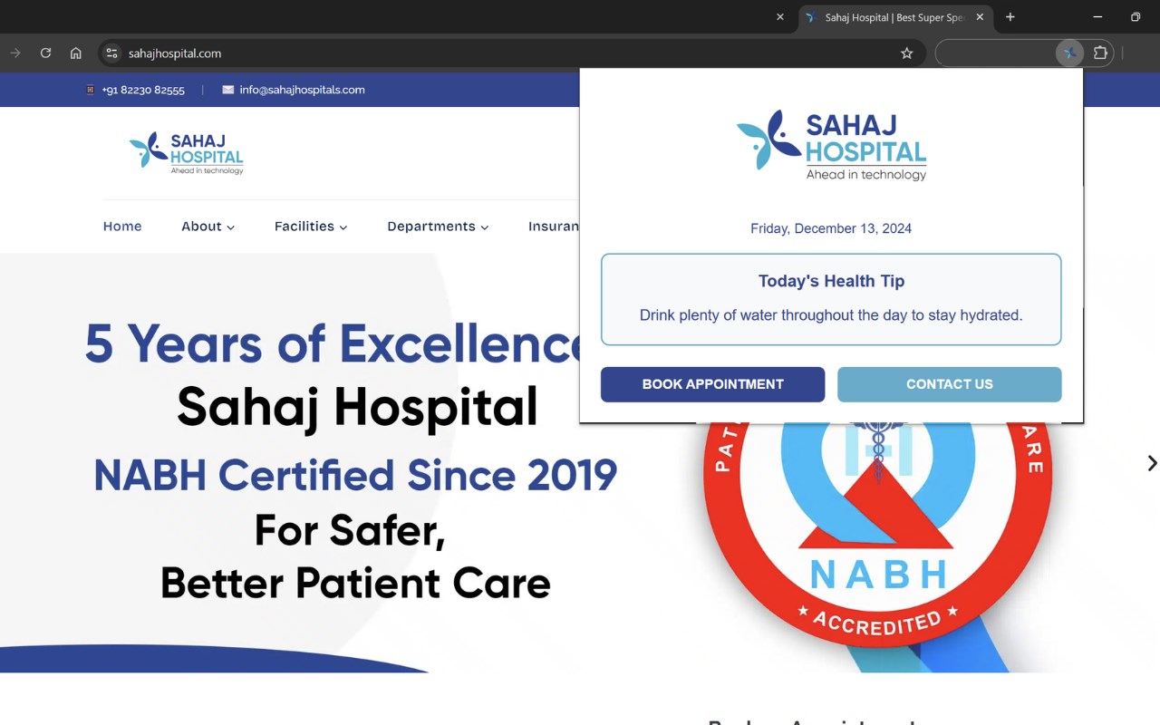
Task: Click NABH Certified Since 2019 text
Action: (355, 475)
